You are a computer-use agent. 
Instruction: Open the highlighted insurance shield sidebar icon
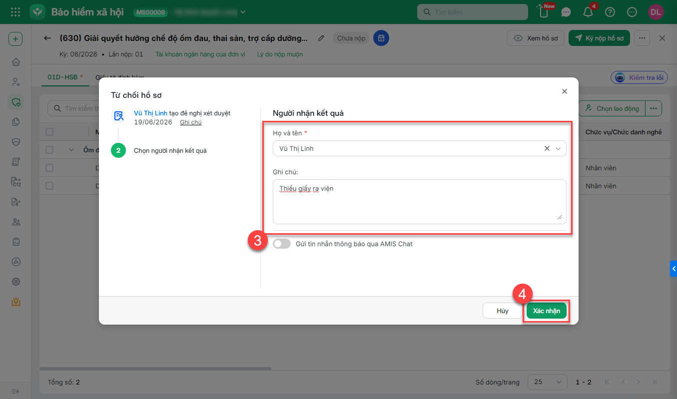click(x=16, y=102)
